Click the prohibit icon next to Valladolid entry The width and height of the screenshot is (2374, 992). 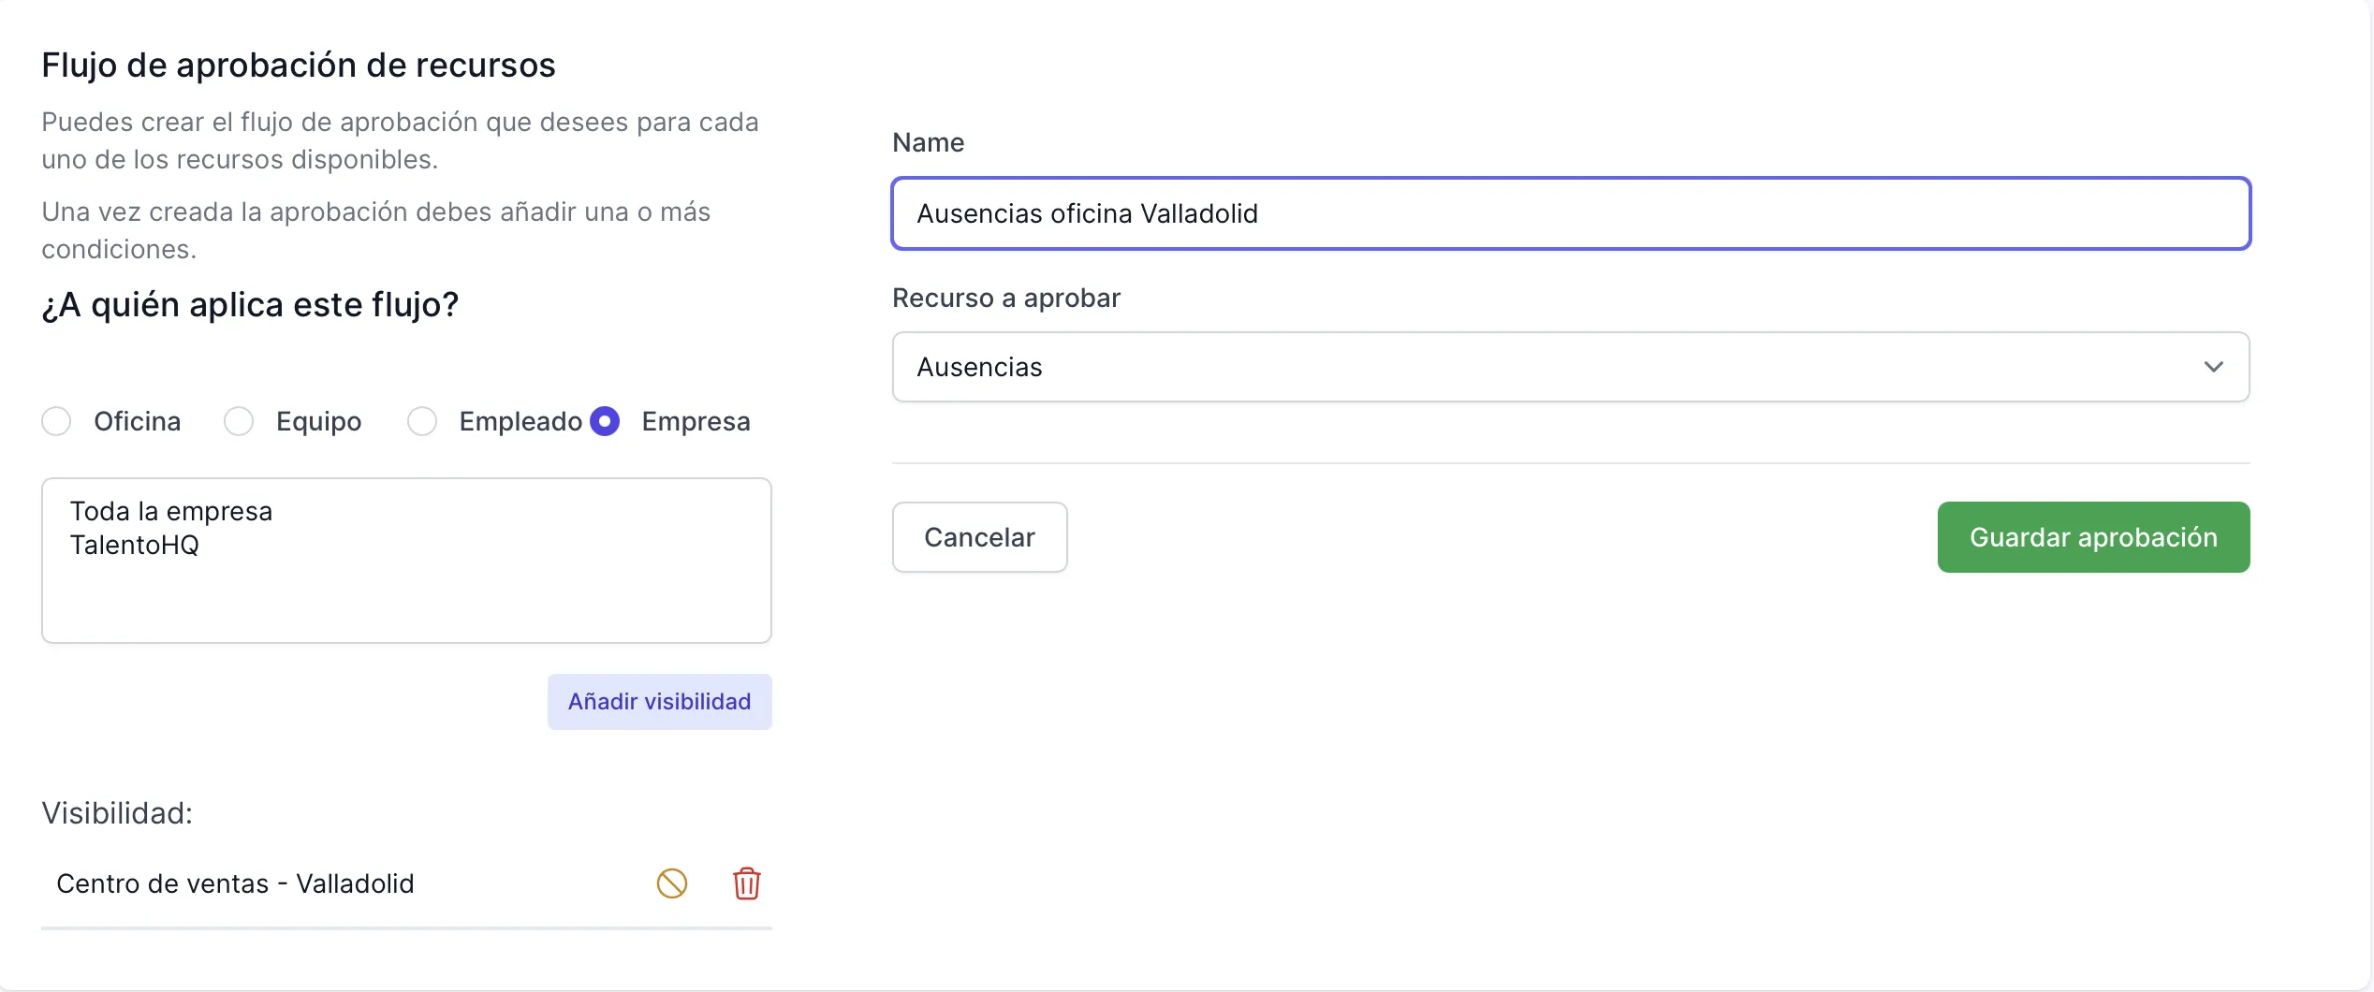click(672, 883)
